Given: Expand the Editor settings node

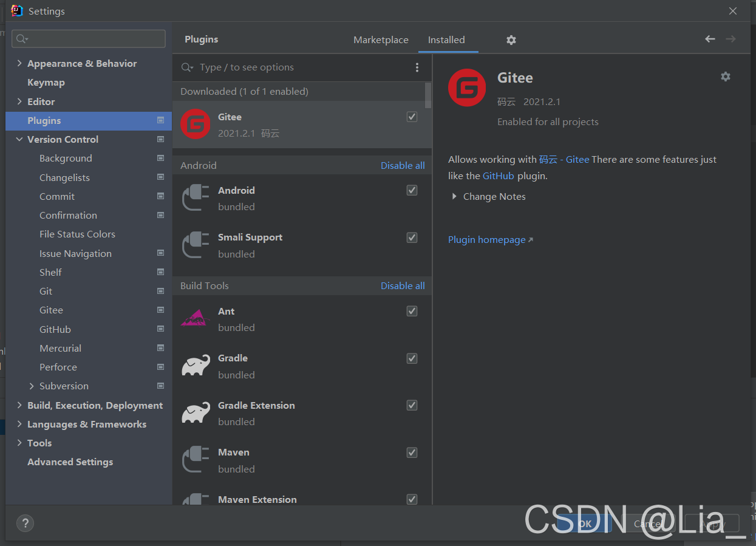Looking at the screenshot, I should click(19, 101).
